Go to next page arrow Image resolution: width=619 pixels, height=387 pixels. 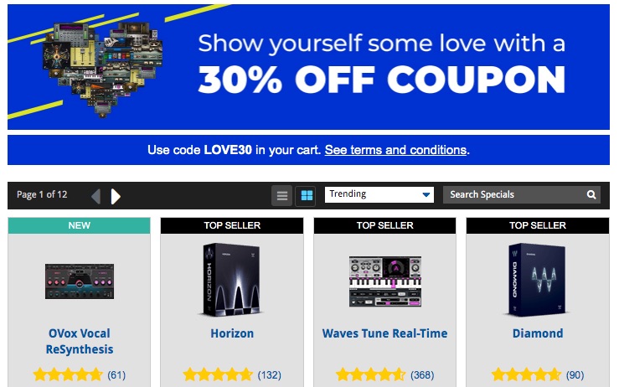click(x=116, y=196)
